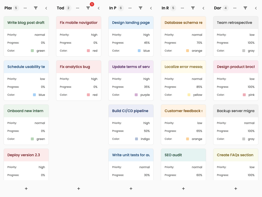The height and width of the screenshot is (197, 262).
Task: Click the green swatch on Write blog post draft
Action: (32, 51)
